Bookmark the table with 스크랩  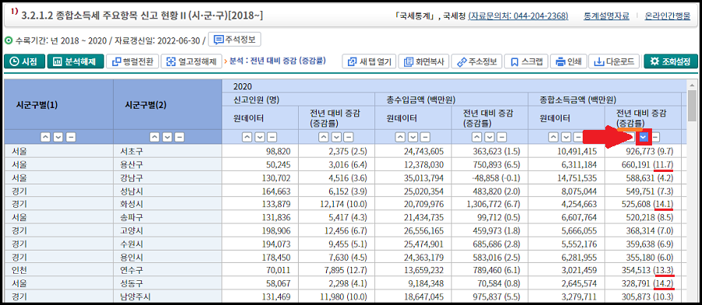[526, 61]
